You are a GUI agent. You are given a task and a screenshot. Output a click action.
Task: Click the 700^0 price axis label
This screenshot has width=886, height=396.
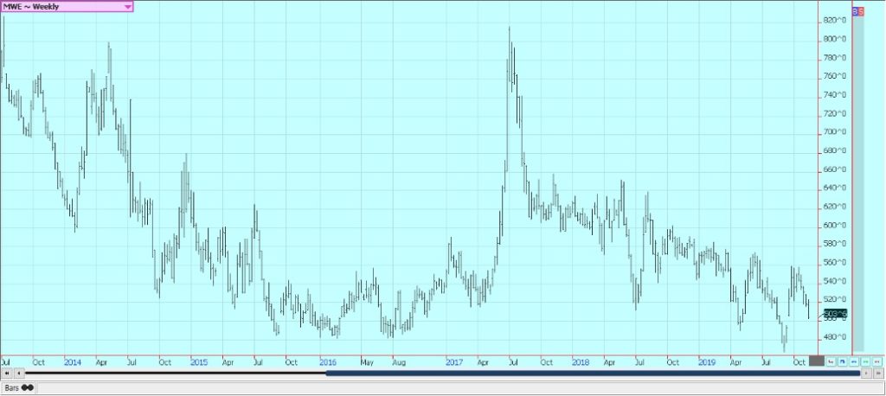[x=835, y=132]
